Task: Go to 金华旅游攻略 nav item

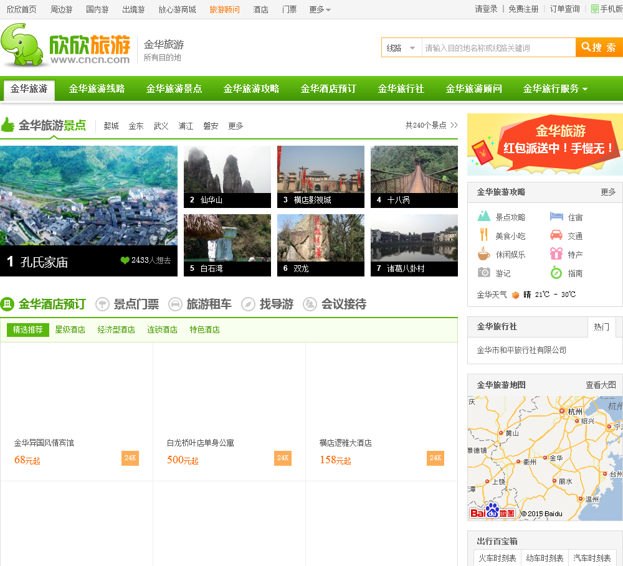Action: [251, 88]
